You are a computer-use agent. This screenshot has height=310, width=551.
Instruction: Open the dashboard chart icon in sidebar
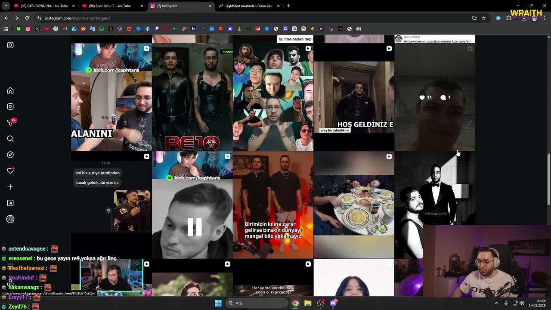click(x=10, y=203)
